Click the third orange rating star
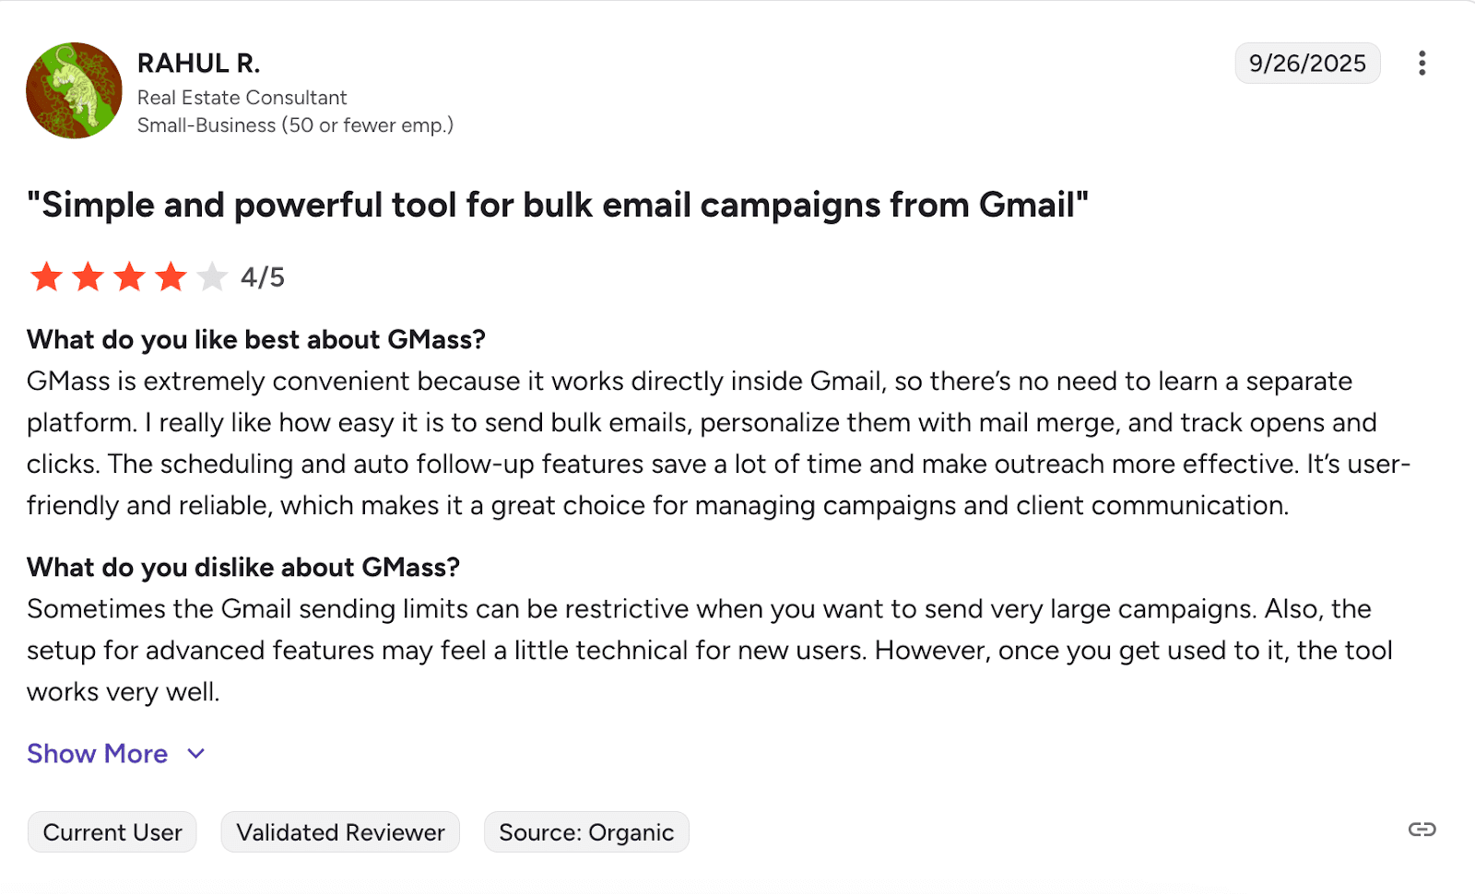The image size is (1475, 894). [x=129, y=276]
